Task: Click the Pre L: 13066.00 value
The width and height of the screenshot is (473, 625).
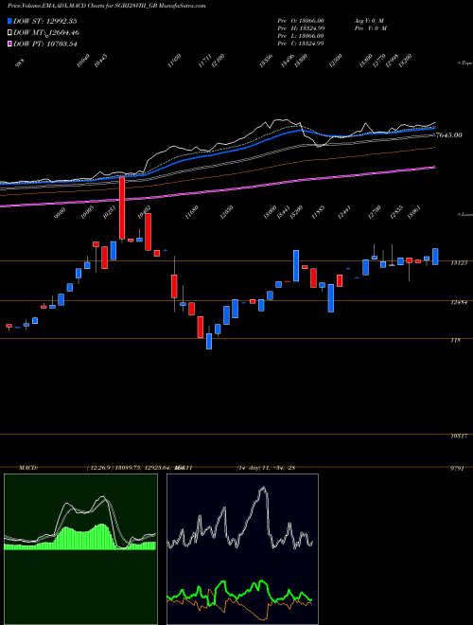Action: 301,36
